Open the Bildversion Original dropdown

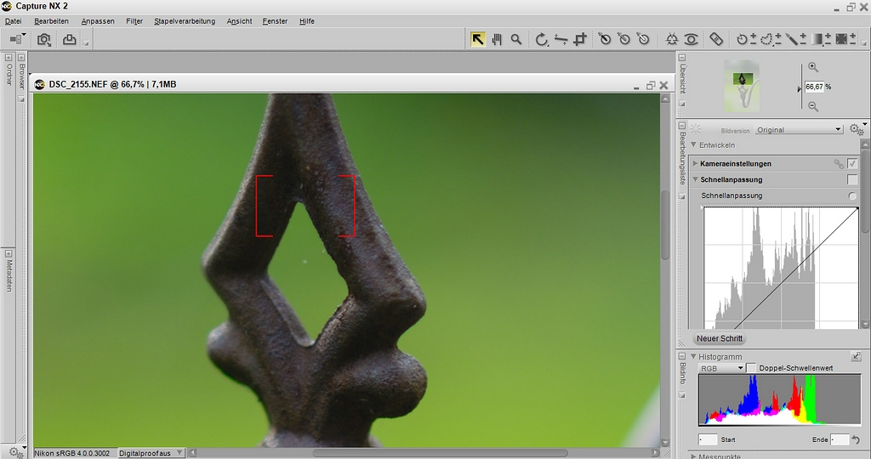coord(799,130)
